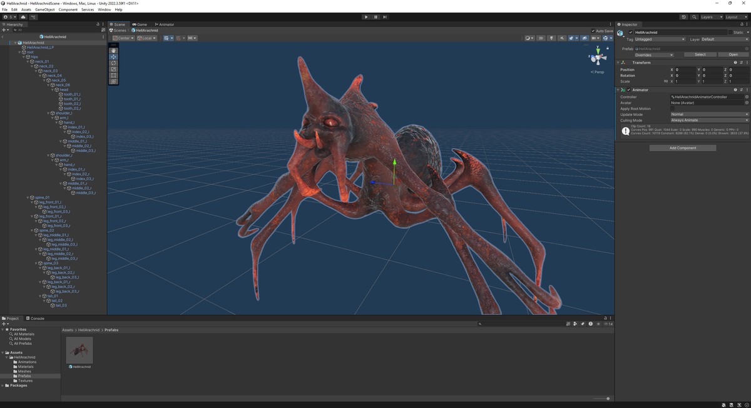Screen dimensions: 751x408
Task: Toggle the Animator enabled checkbox
Action: [x=628, y=90]
